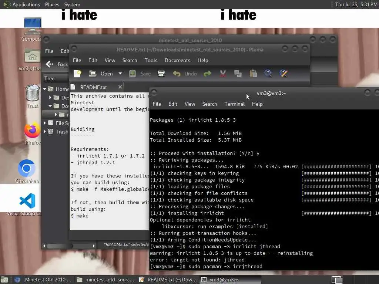Click the Save icon in Pluma toolbar
Image resolution: width=379 pixels, height=284 pixels.
click(x=133, y=74)
